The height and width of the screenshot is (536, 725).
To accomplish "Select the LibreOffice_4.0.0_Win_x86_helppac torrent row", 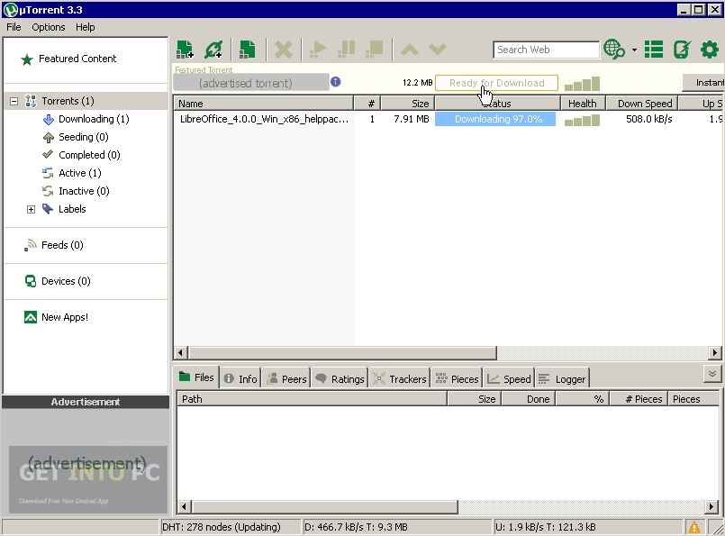I will point(449,119).
